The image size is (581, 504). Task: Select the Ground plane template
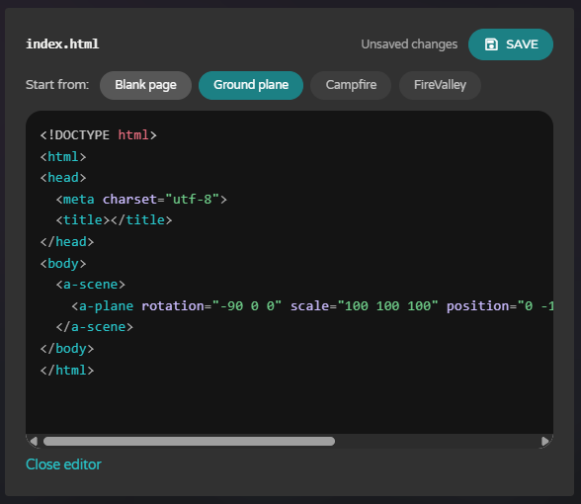[251, 85]
